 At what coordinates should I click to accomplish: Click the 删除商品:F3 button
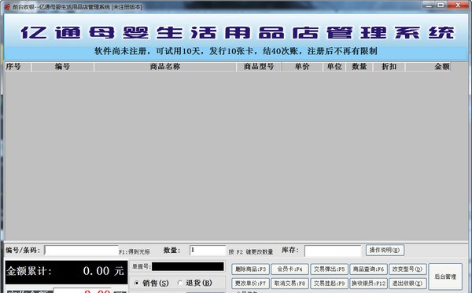pyautogui.click(x=250, y=269)
